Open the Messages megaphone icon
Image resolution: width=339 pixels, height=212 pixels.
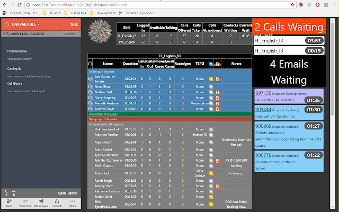tap(41, 204)
